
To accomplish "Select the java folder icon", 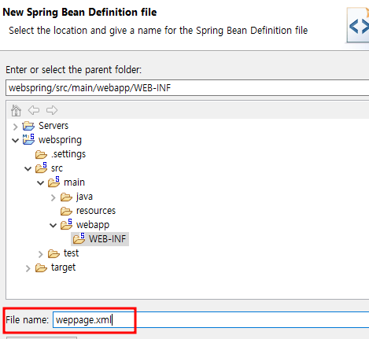I will click(66, 197).
